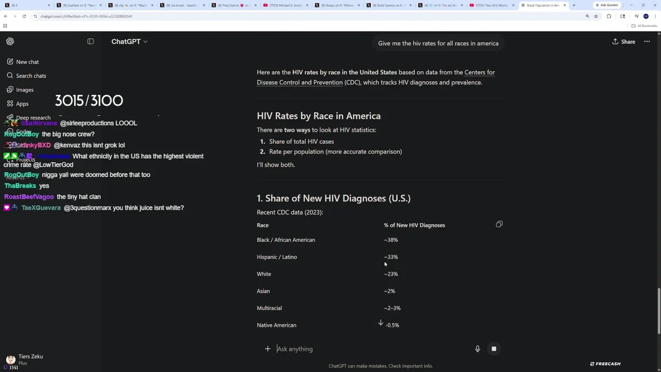Open Search chats
Screen dimensions: 661x372
(x=31, y=76)
